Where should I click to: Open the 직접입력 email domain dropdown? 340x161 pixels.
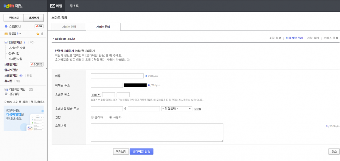[x=177, y=109]
